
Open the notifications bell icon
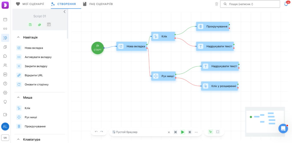pyautogui.click(x=286, y=4)
